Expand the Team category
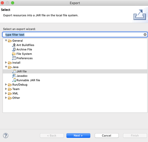The height and width of the screenshot is (142, 148). point(6,89)
